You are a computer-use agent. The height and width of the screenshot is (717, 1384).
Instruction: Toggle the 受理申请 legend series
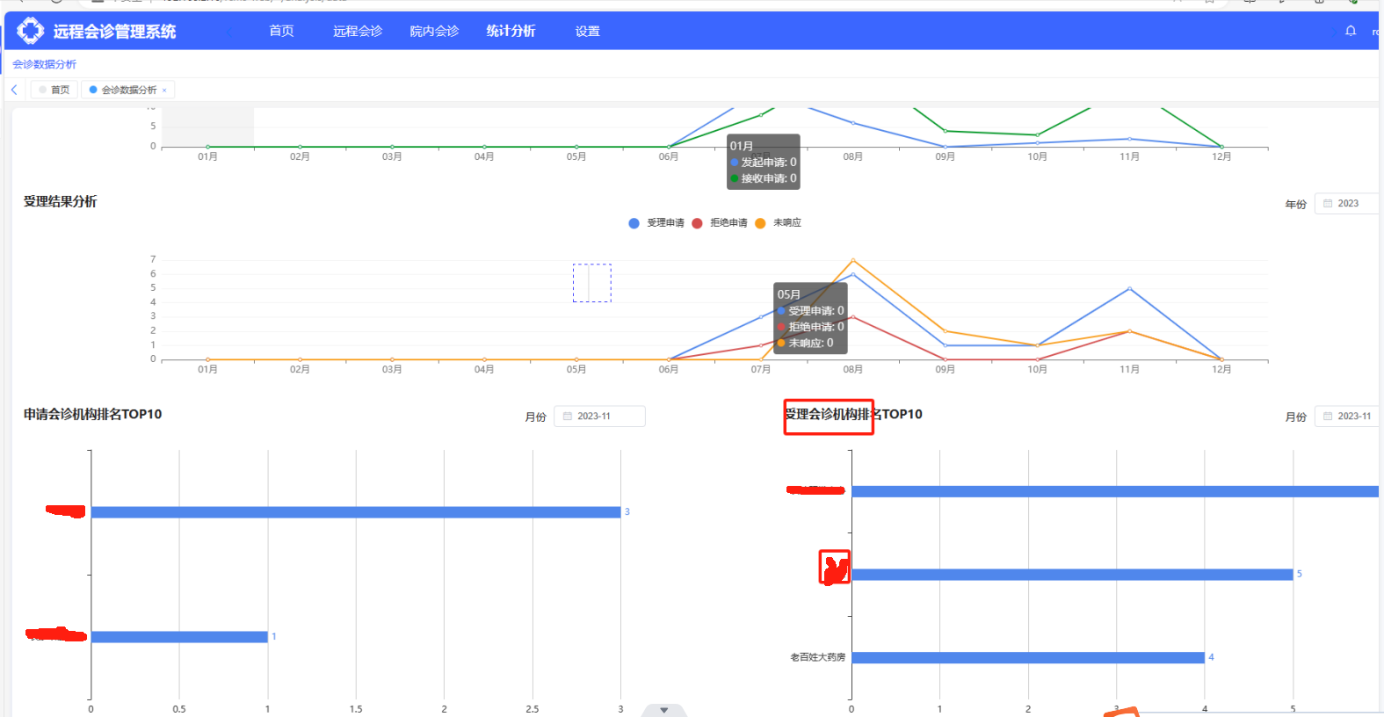pos(656,223)
